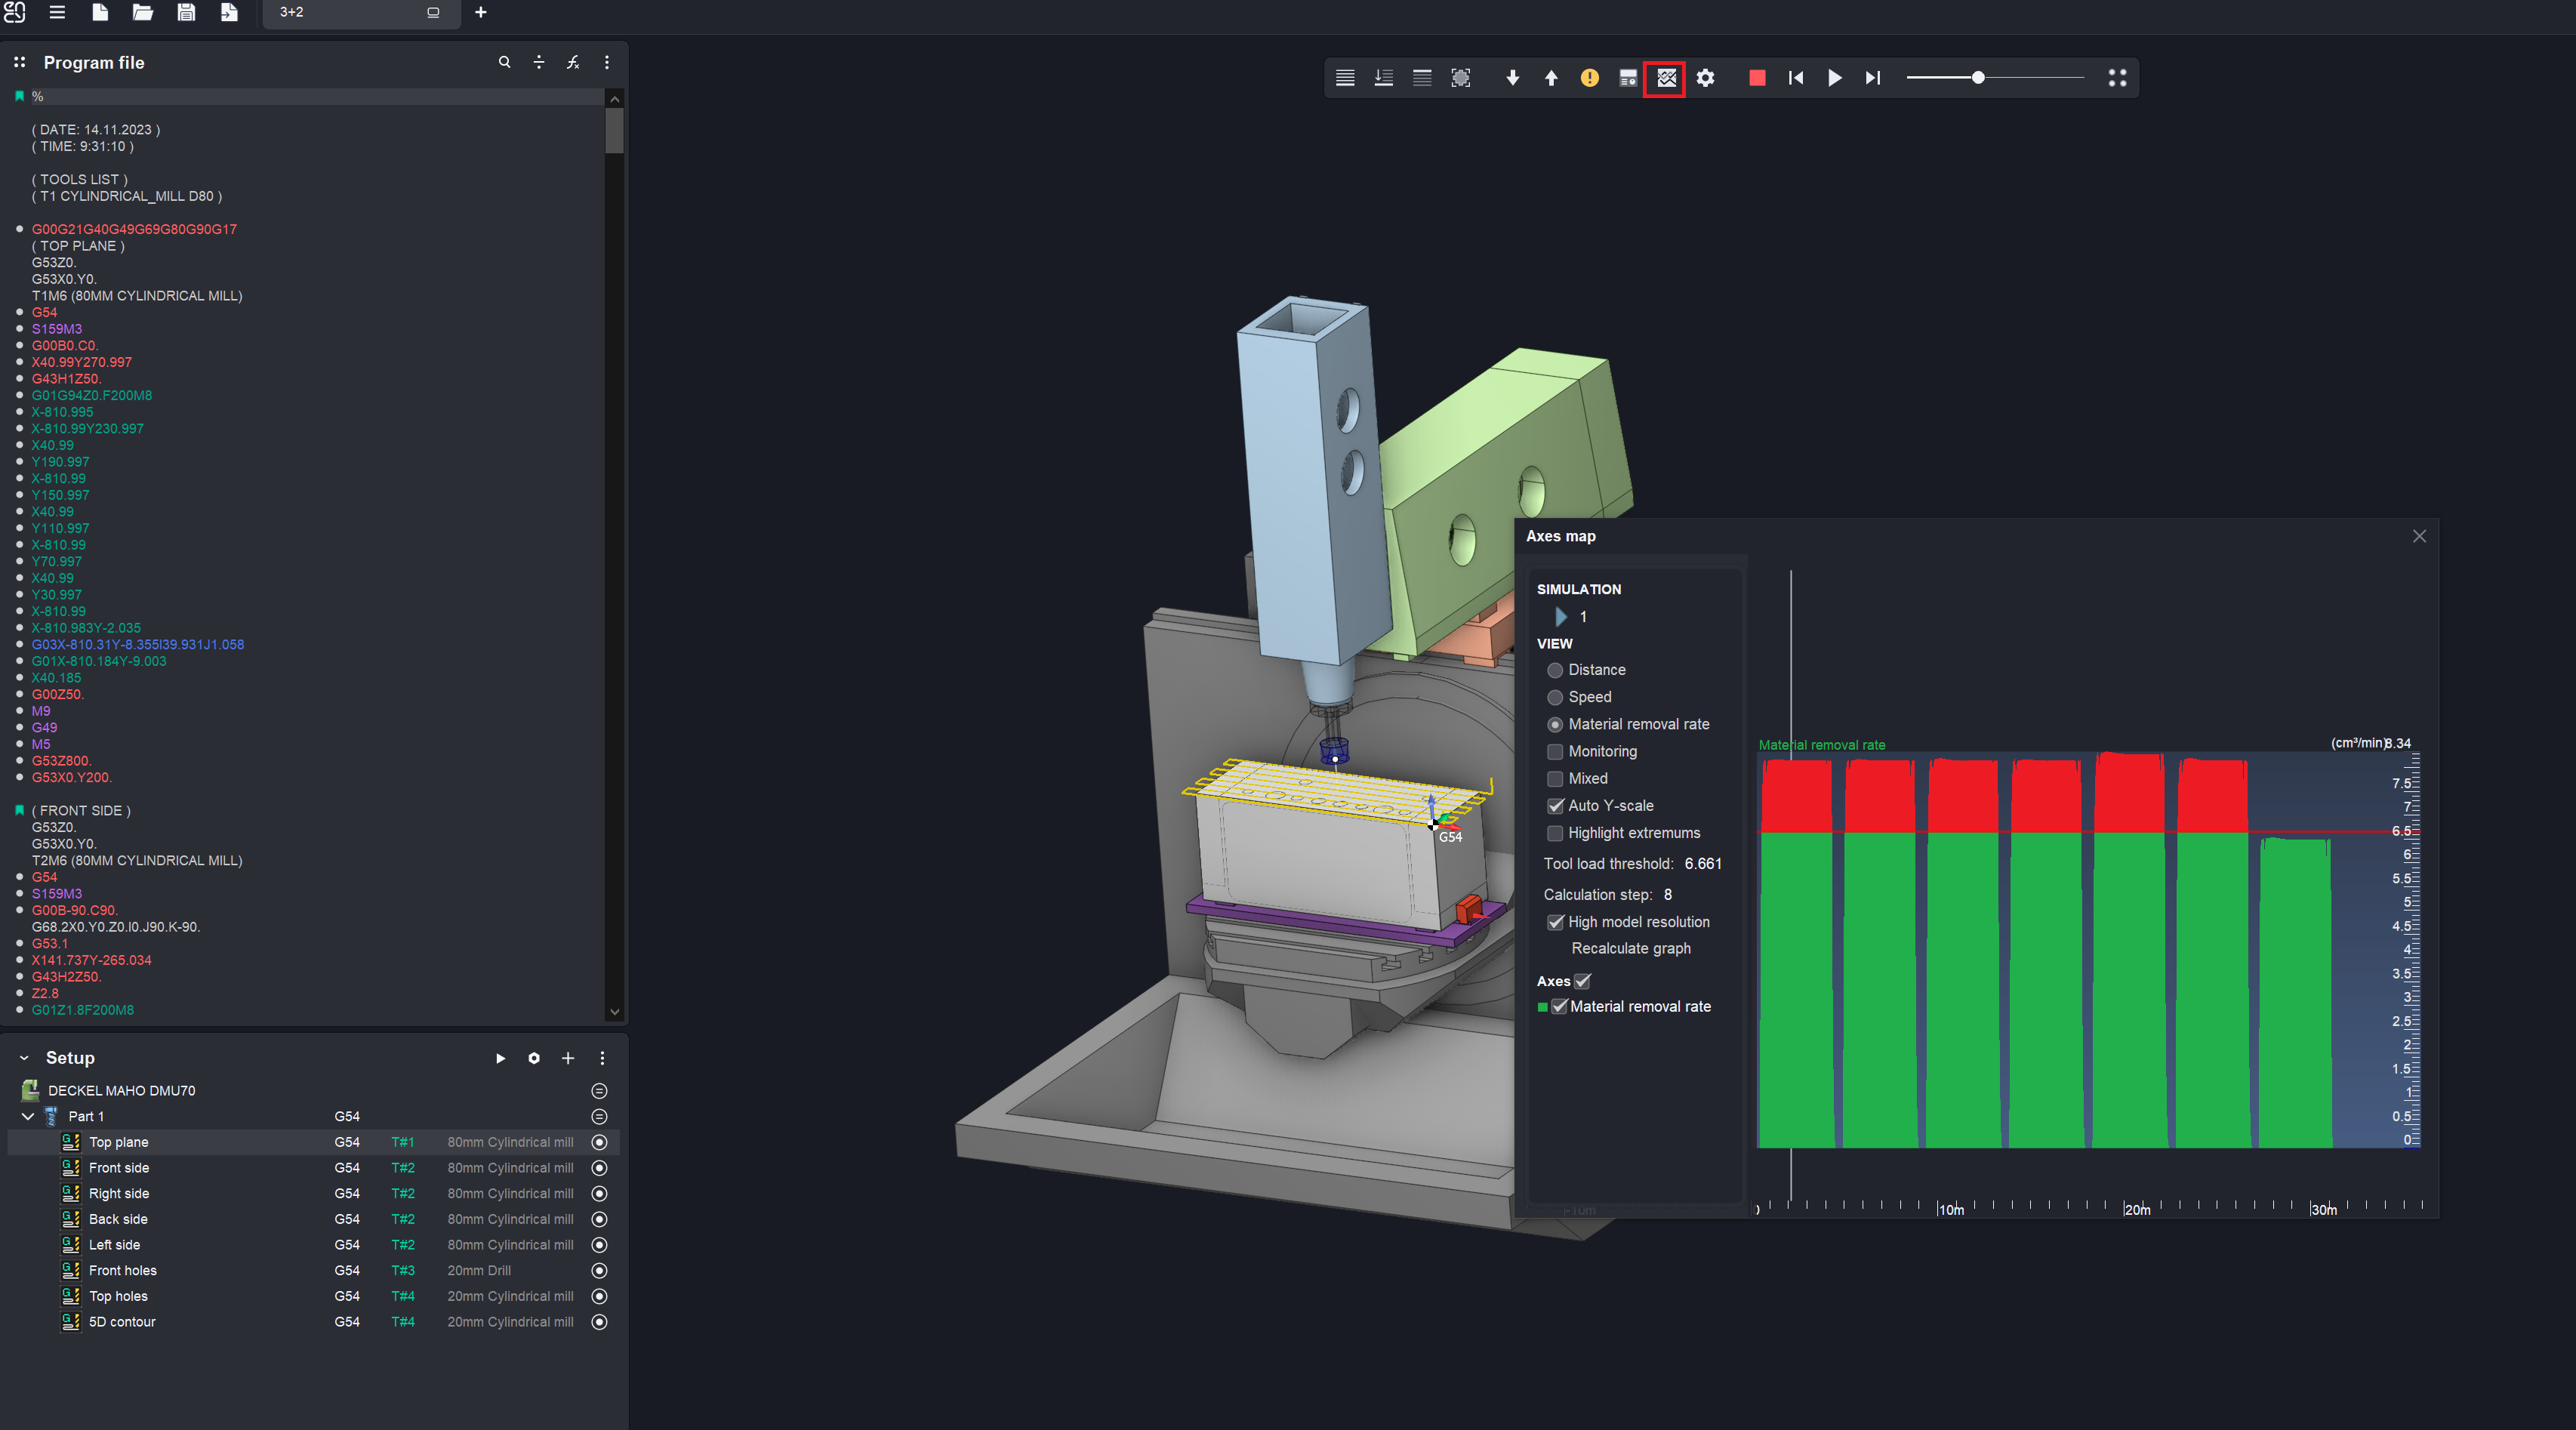Viewport: 2576px width, 1430px height.
Task: Open the search in Program file
Action: 504,62
